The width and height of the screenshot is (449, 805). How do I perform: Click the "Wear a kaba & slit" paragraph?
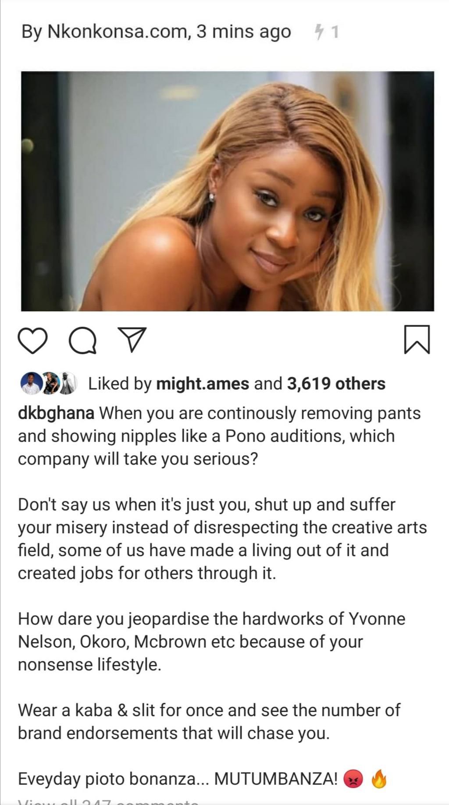coord(209,721)
